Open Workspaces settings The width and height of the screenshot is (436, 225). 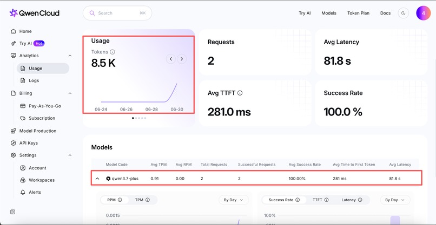42,180
